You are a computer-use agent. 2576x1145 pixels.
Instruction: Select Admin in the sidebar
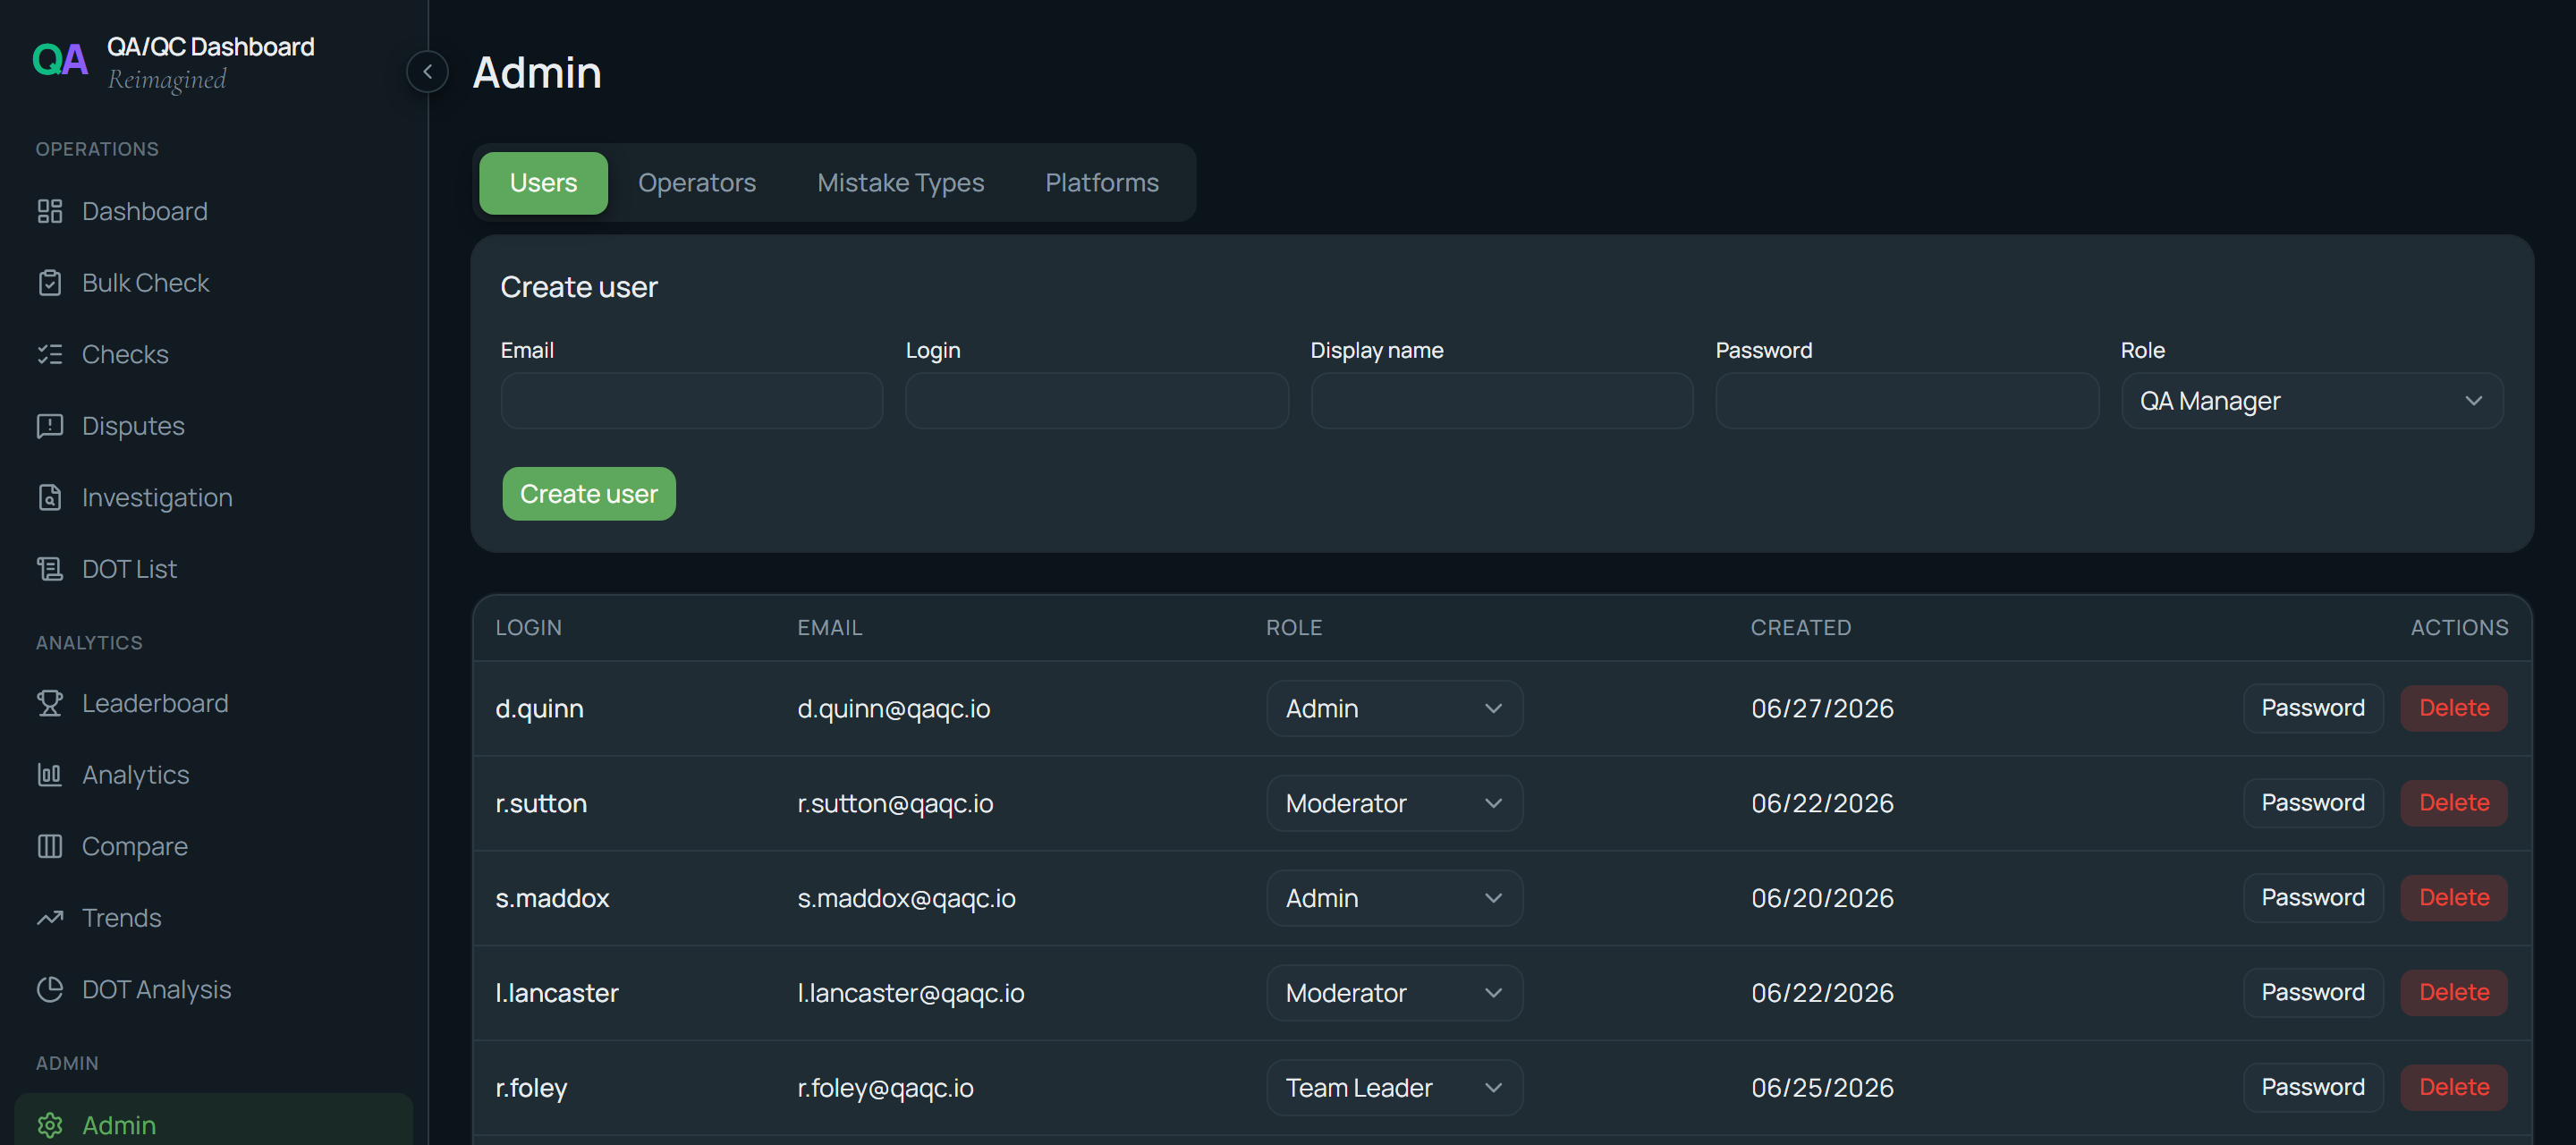pyautogui.click(x=214, y=1121)
